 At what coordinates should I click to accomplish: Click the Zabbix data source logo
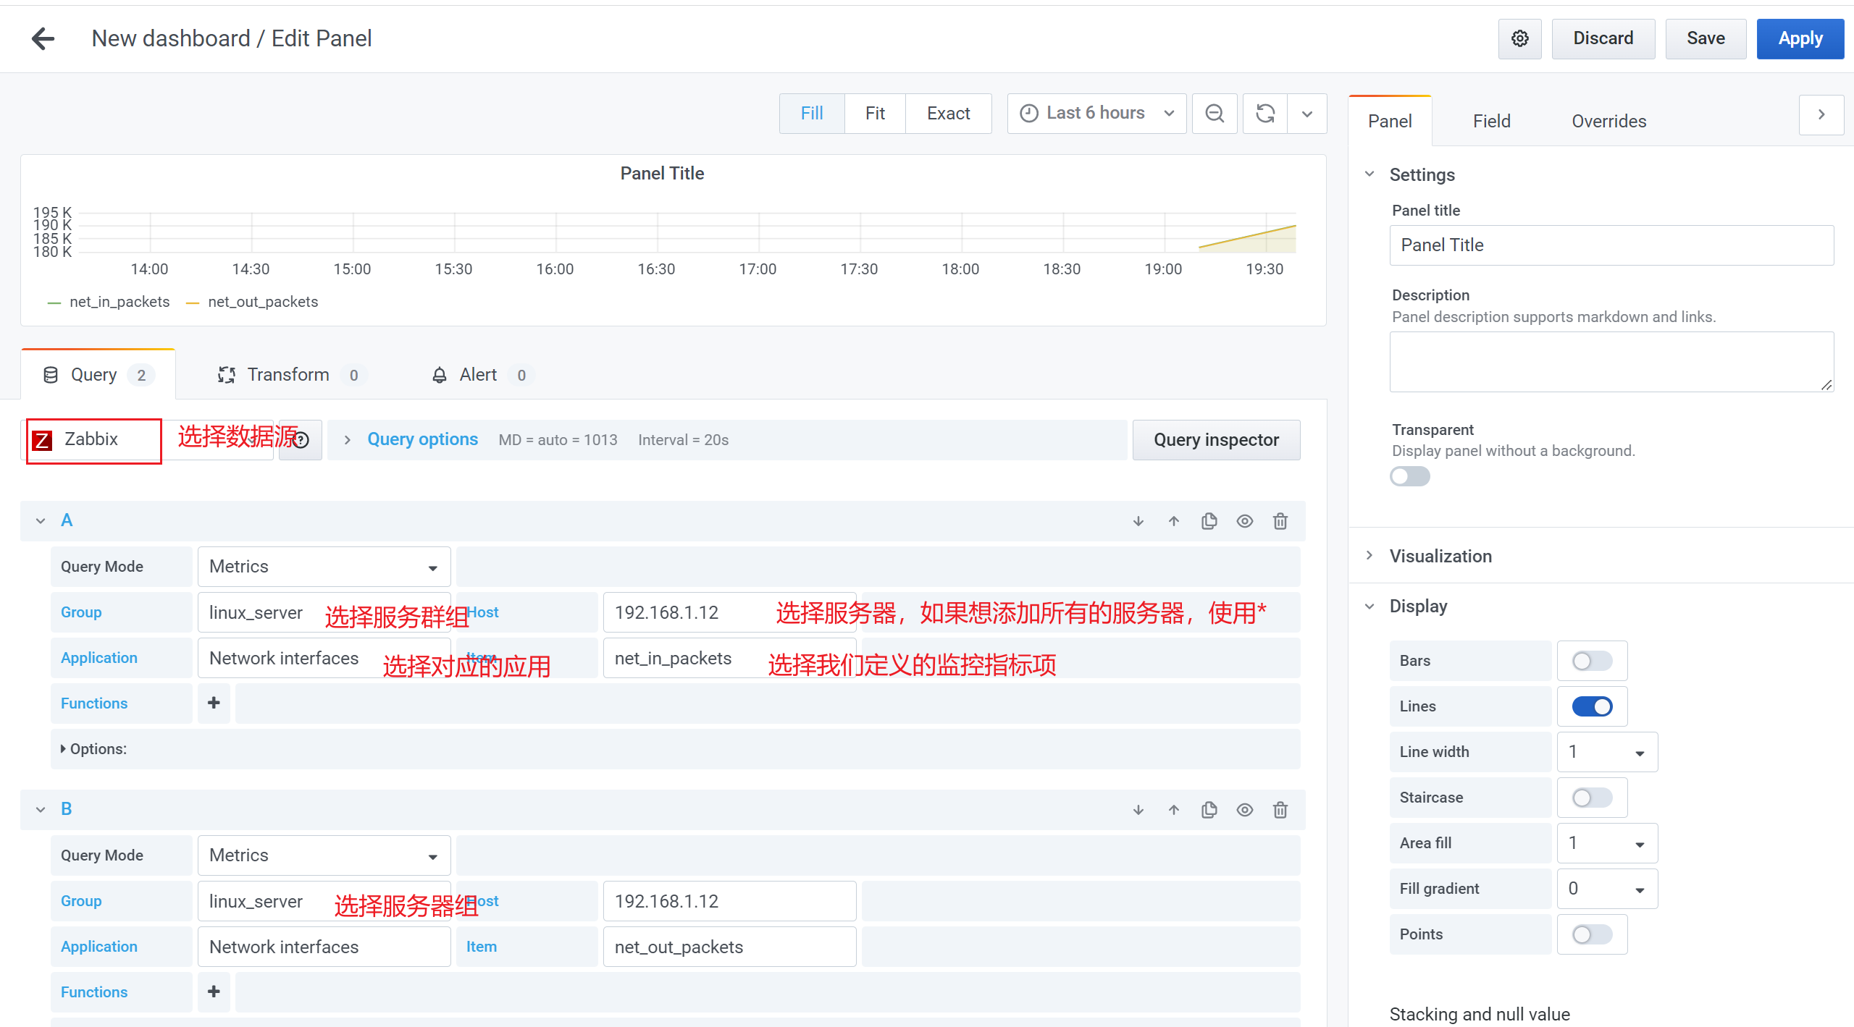[x=43, y=440]
